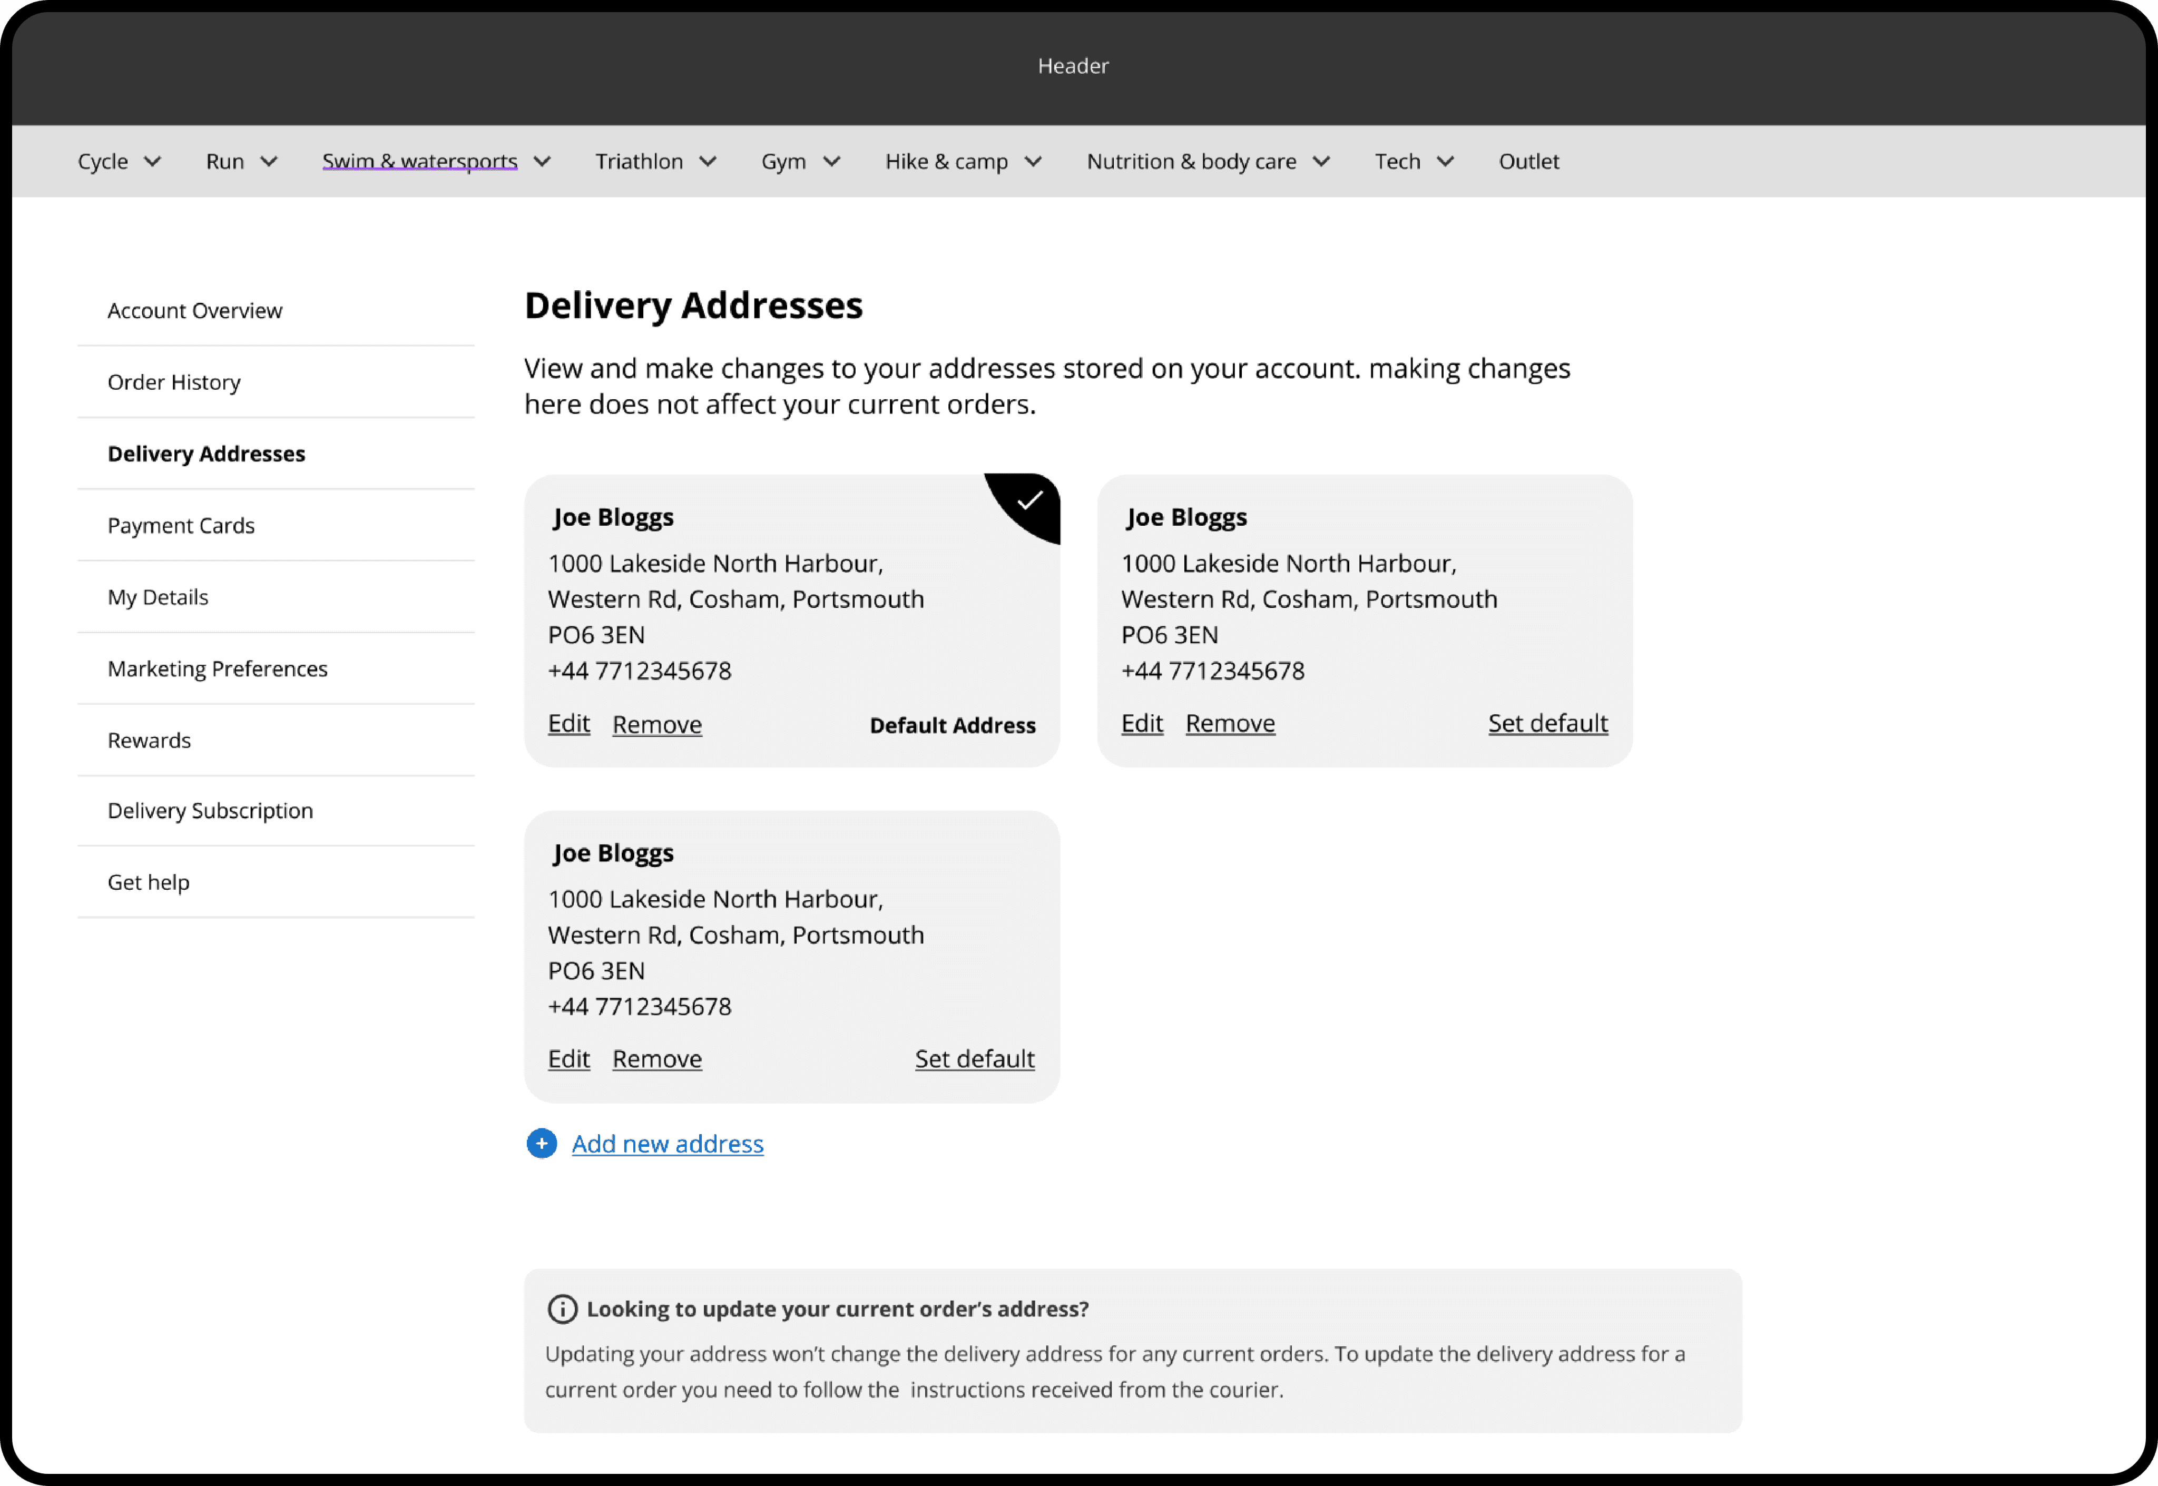Set second address card as default
Viewport: 2158px width, 1486px height.
point(1547,723)
